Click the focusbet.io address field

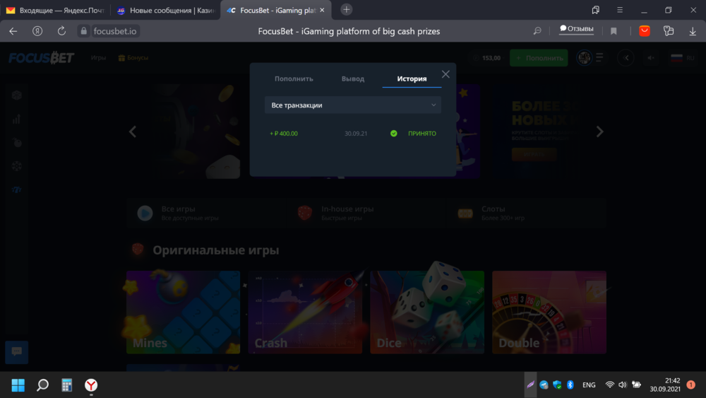click(x=115, y=31)
